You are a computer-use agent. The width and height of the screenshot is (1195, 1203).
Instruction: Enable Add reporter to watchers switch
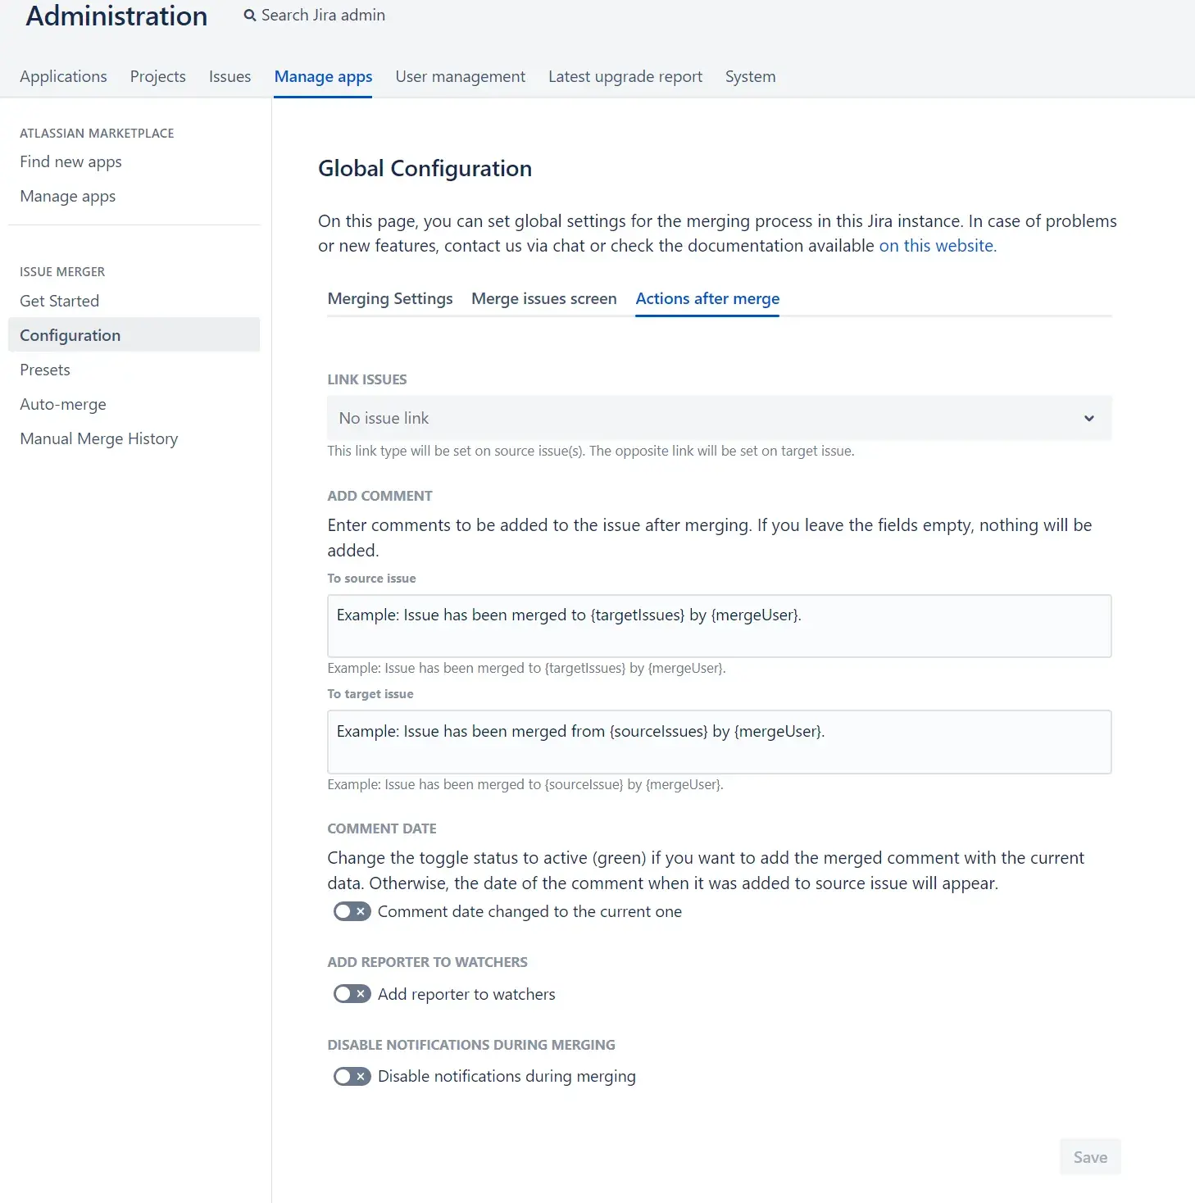pyautogui.click(x=352, y=994)
